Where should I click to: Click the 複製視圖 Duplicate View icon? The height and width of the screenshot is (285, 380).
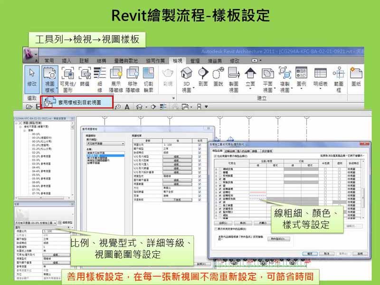point(285,73)
